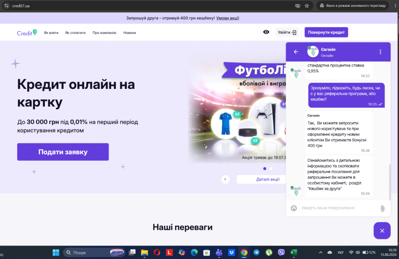Toggle the accessibility eye icon in header

[266, 32]
